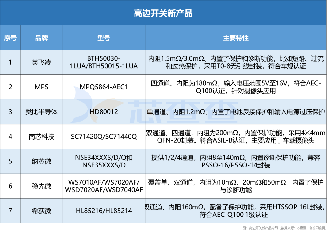
Task: Click the description mentioning PSSO-16/PSSO-14封装
Action: coord(236,161)
